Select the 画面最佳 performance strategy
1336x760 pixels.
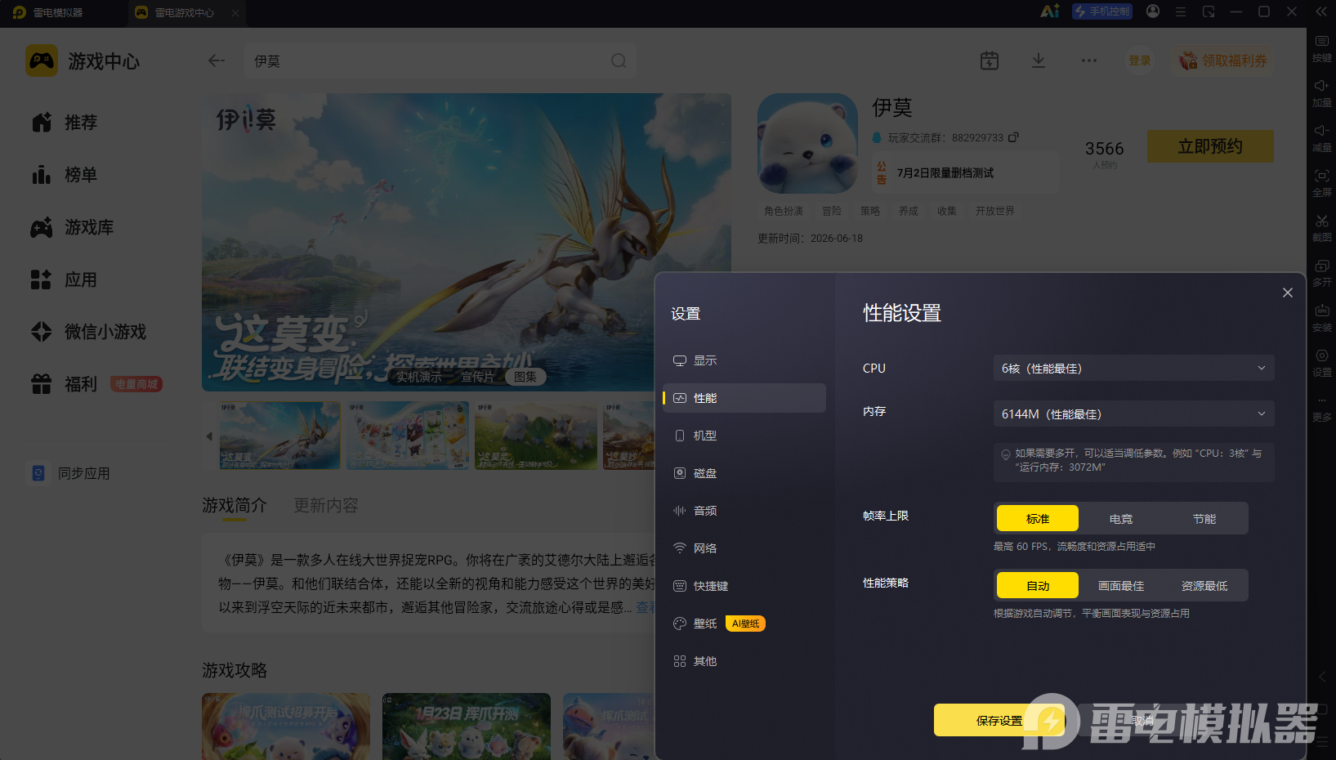point(1121,585)
